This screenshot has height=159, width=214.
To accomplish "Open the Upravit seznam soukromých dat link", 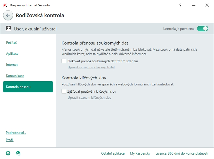I will click(91, 67).
